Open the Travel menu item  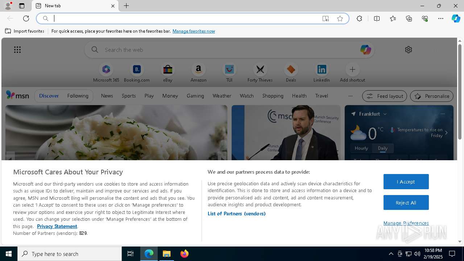click(322, 96)
